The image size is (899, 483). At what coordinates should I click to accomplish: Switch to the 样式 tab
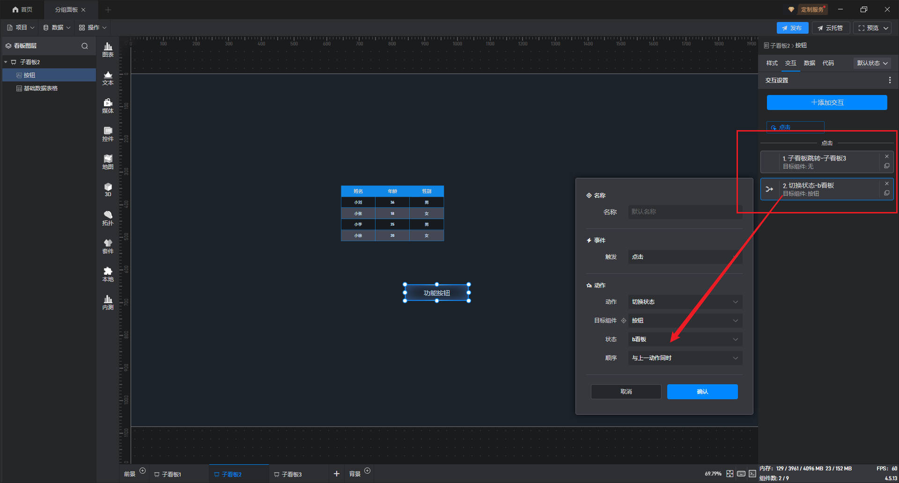(x=772, y=63)
